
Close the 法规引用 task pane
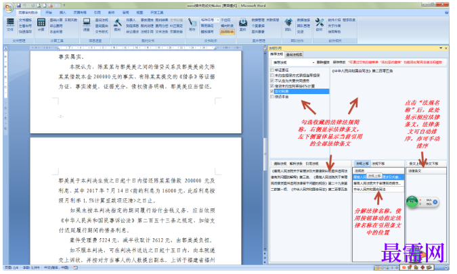pyautogui.click(x=446, y=48)
